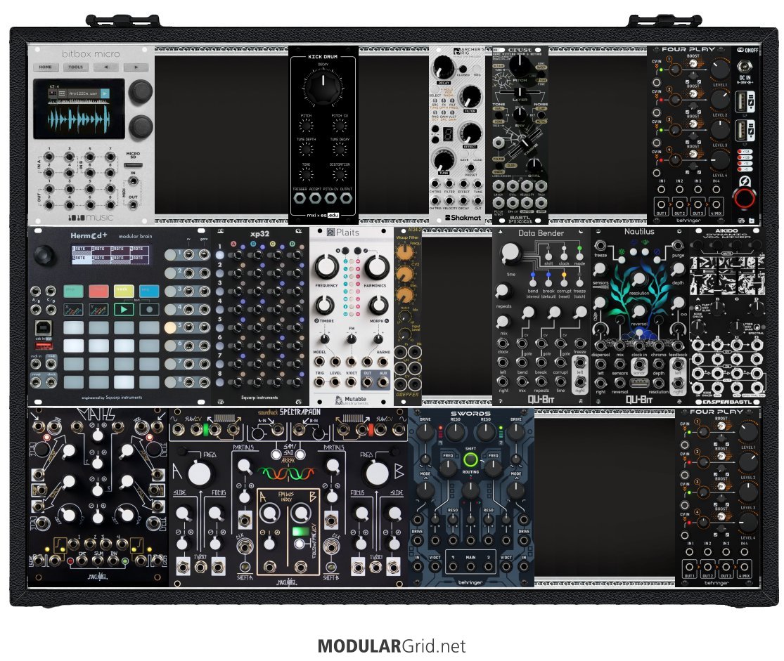Adjust the Data Bender time knob
Screen dimensions: 784x661
[x=510, y=254]
